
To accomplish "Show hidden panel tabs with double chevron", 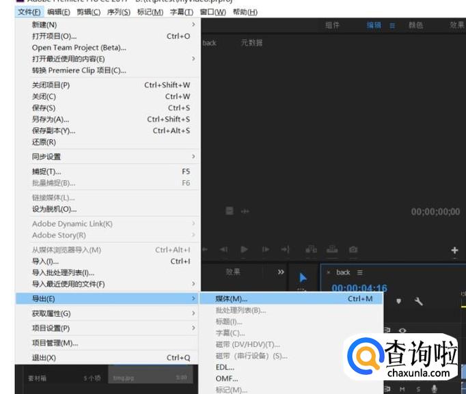I will pyautogui.click(x=281, y=272).
